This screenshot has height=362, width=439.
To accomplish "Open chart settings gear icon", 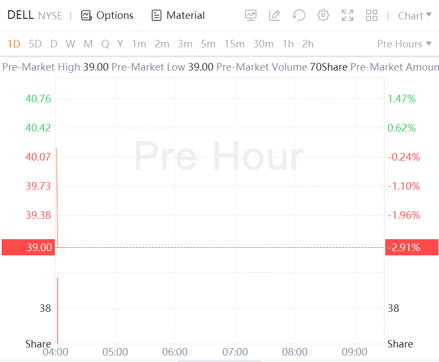I will [323, 16].
